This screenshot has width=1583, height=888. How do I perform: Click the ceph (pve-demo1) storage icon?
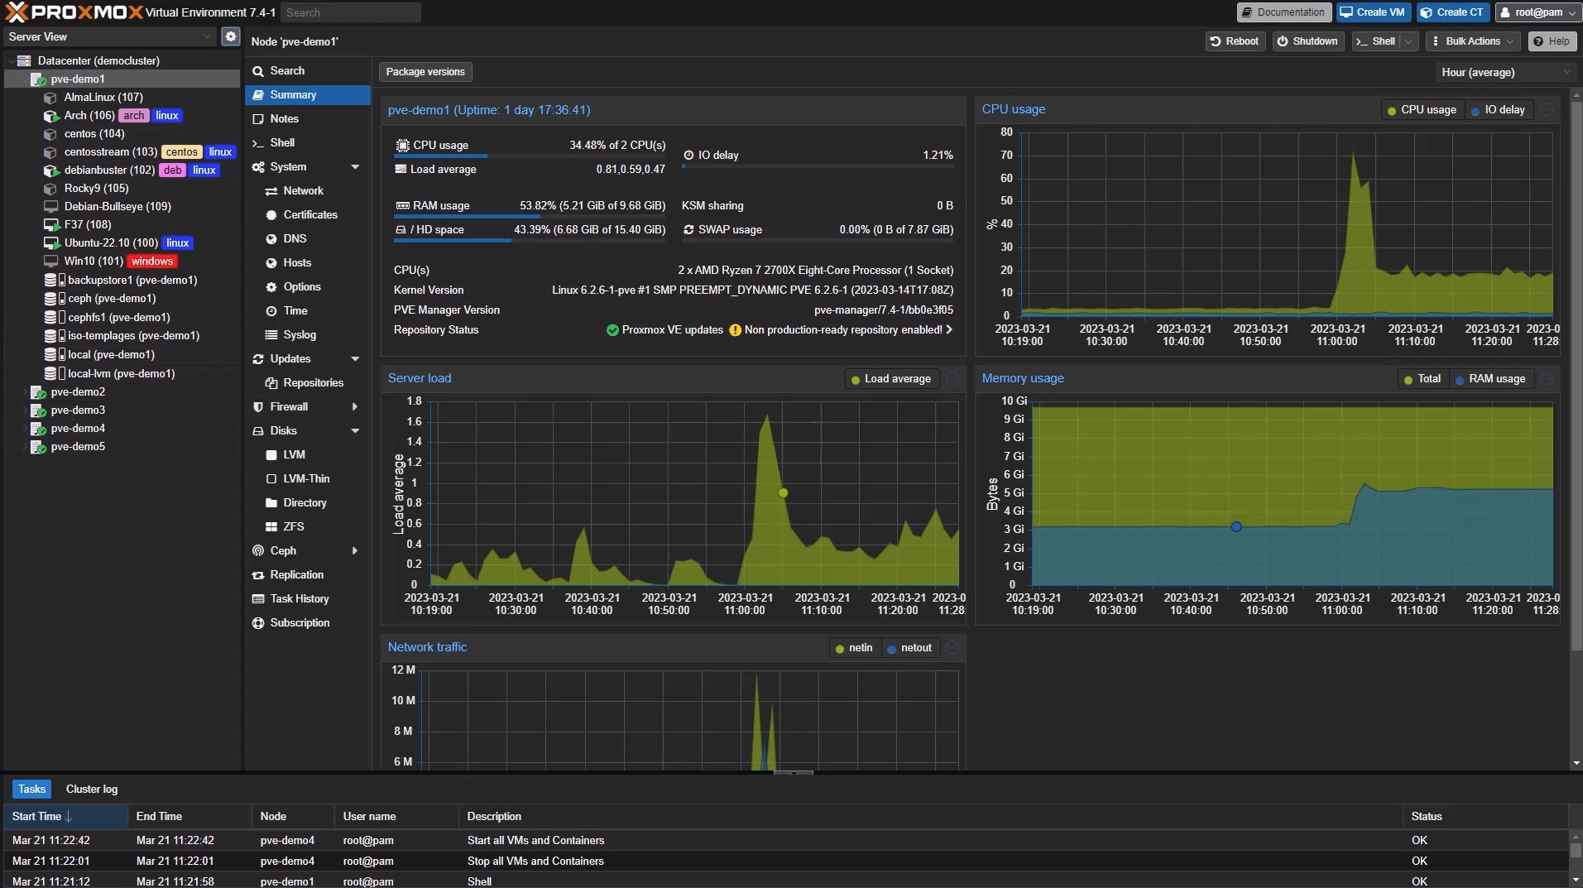(x=54, y=298)
